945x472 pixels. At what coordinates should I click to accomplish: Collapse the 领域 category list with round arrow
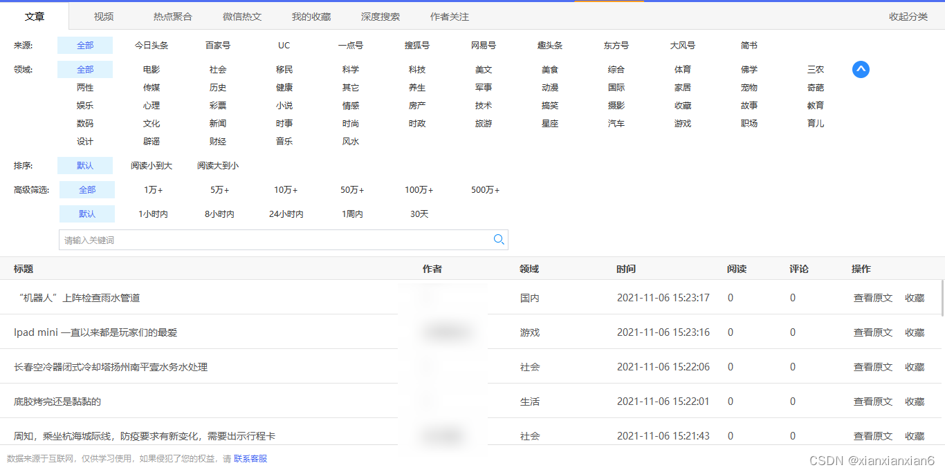pyautogui.click(x=861, y=70)
